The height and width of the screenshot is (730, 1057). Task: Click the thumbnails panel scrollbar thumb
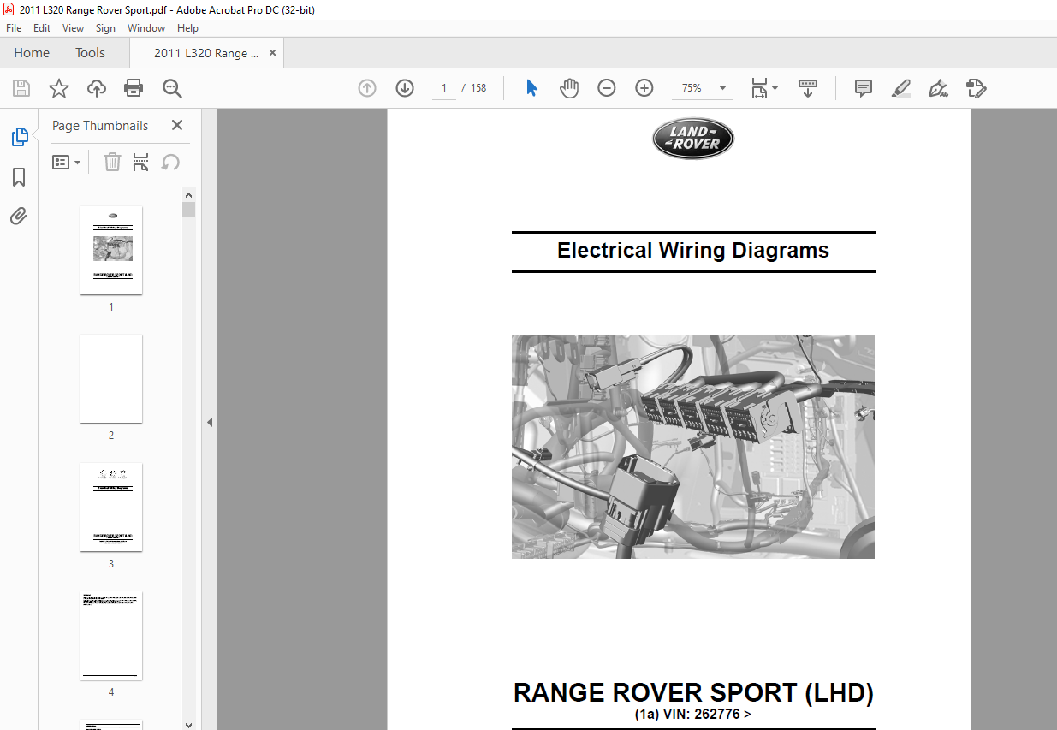click(189, 209)
